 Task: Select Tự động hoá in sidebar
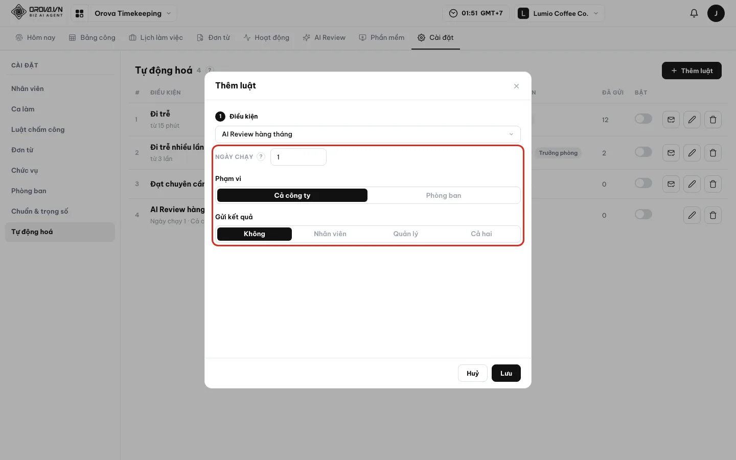[x=60, y=232]
